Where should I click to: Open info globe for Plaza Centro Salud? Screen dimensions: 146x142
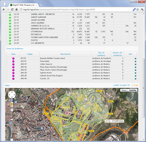[135, 70]
